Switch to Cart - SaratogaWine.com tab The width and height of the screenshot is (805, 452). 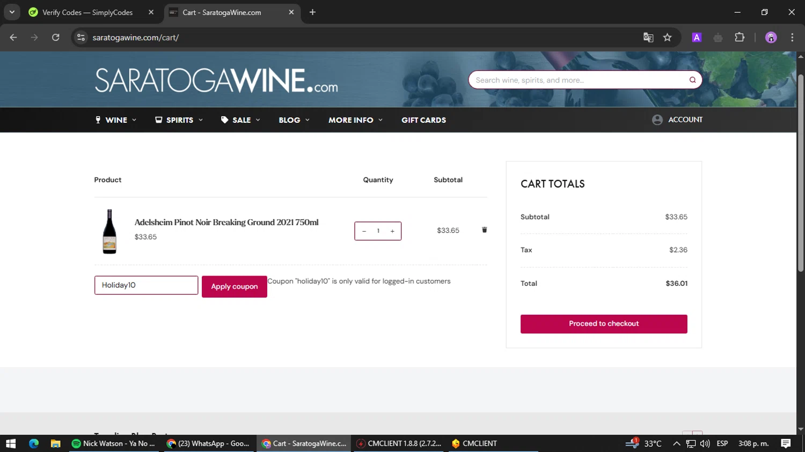(222, 12)
